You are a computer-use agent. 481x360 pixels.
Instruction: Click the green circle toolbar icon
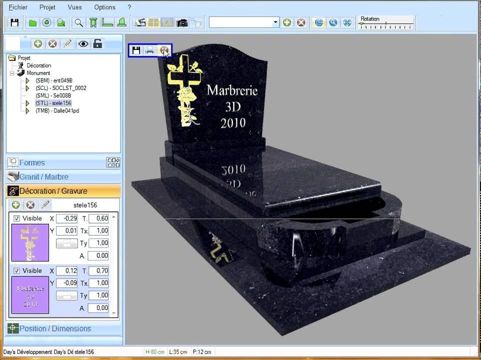pyautogui.click(x=46, y=22)
